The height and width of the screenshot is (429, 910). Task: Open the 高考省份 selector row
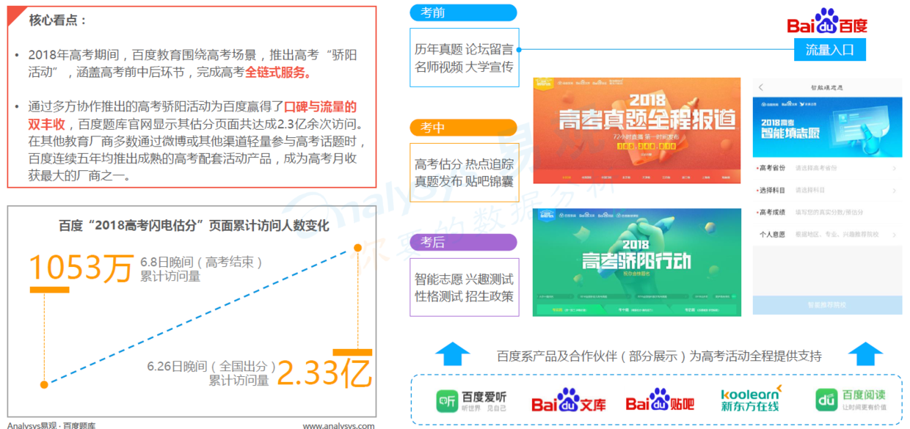click(828, 168)
